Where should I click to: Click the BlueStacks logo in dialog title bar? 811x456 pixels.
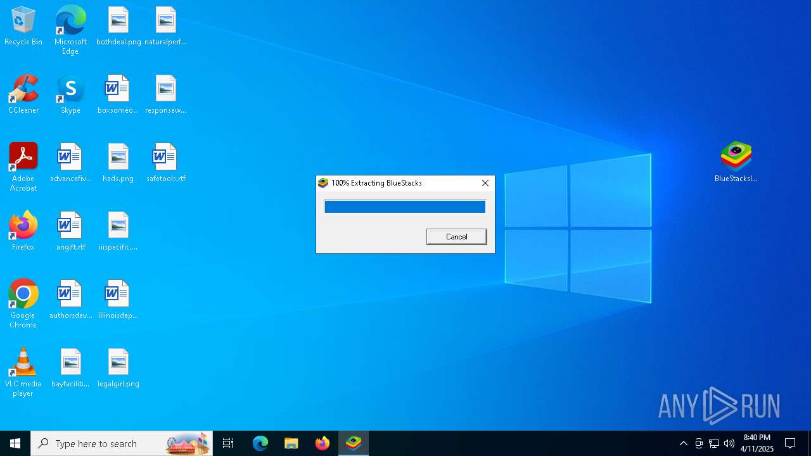click(x=323, y=183)
